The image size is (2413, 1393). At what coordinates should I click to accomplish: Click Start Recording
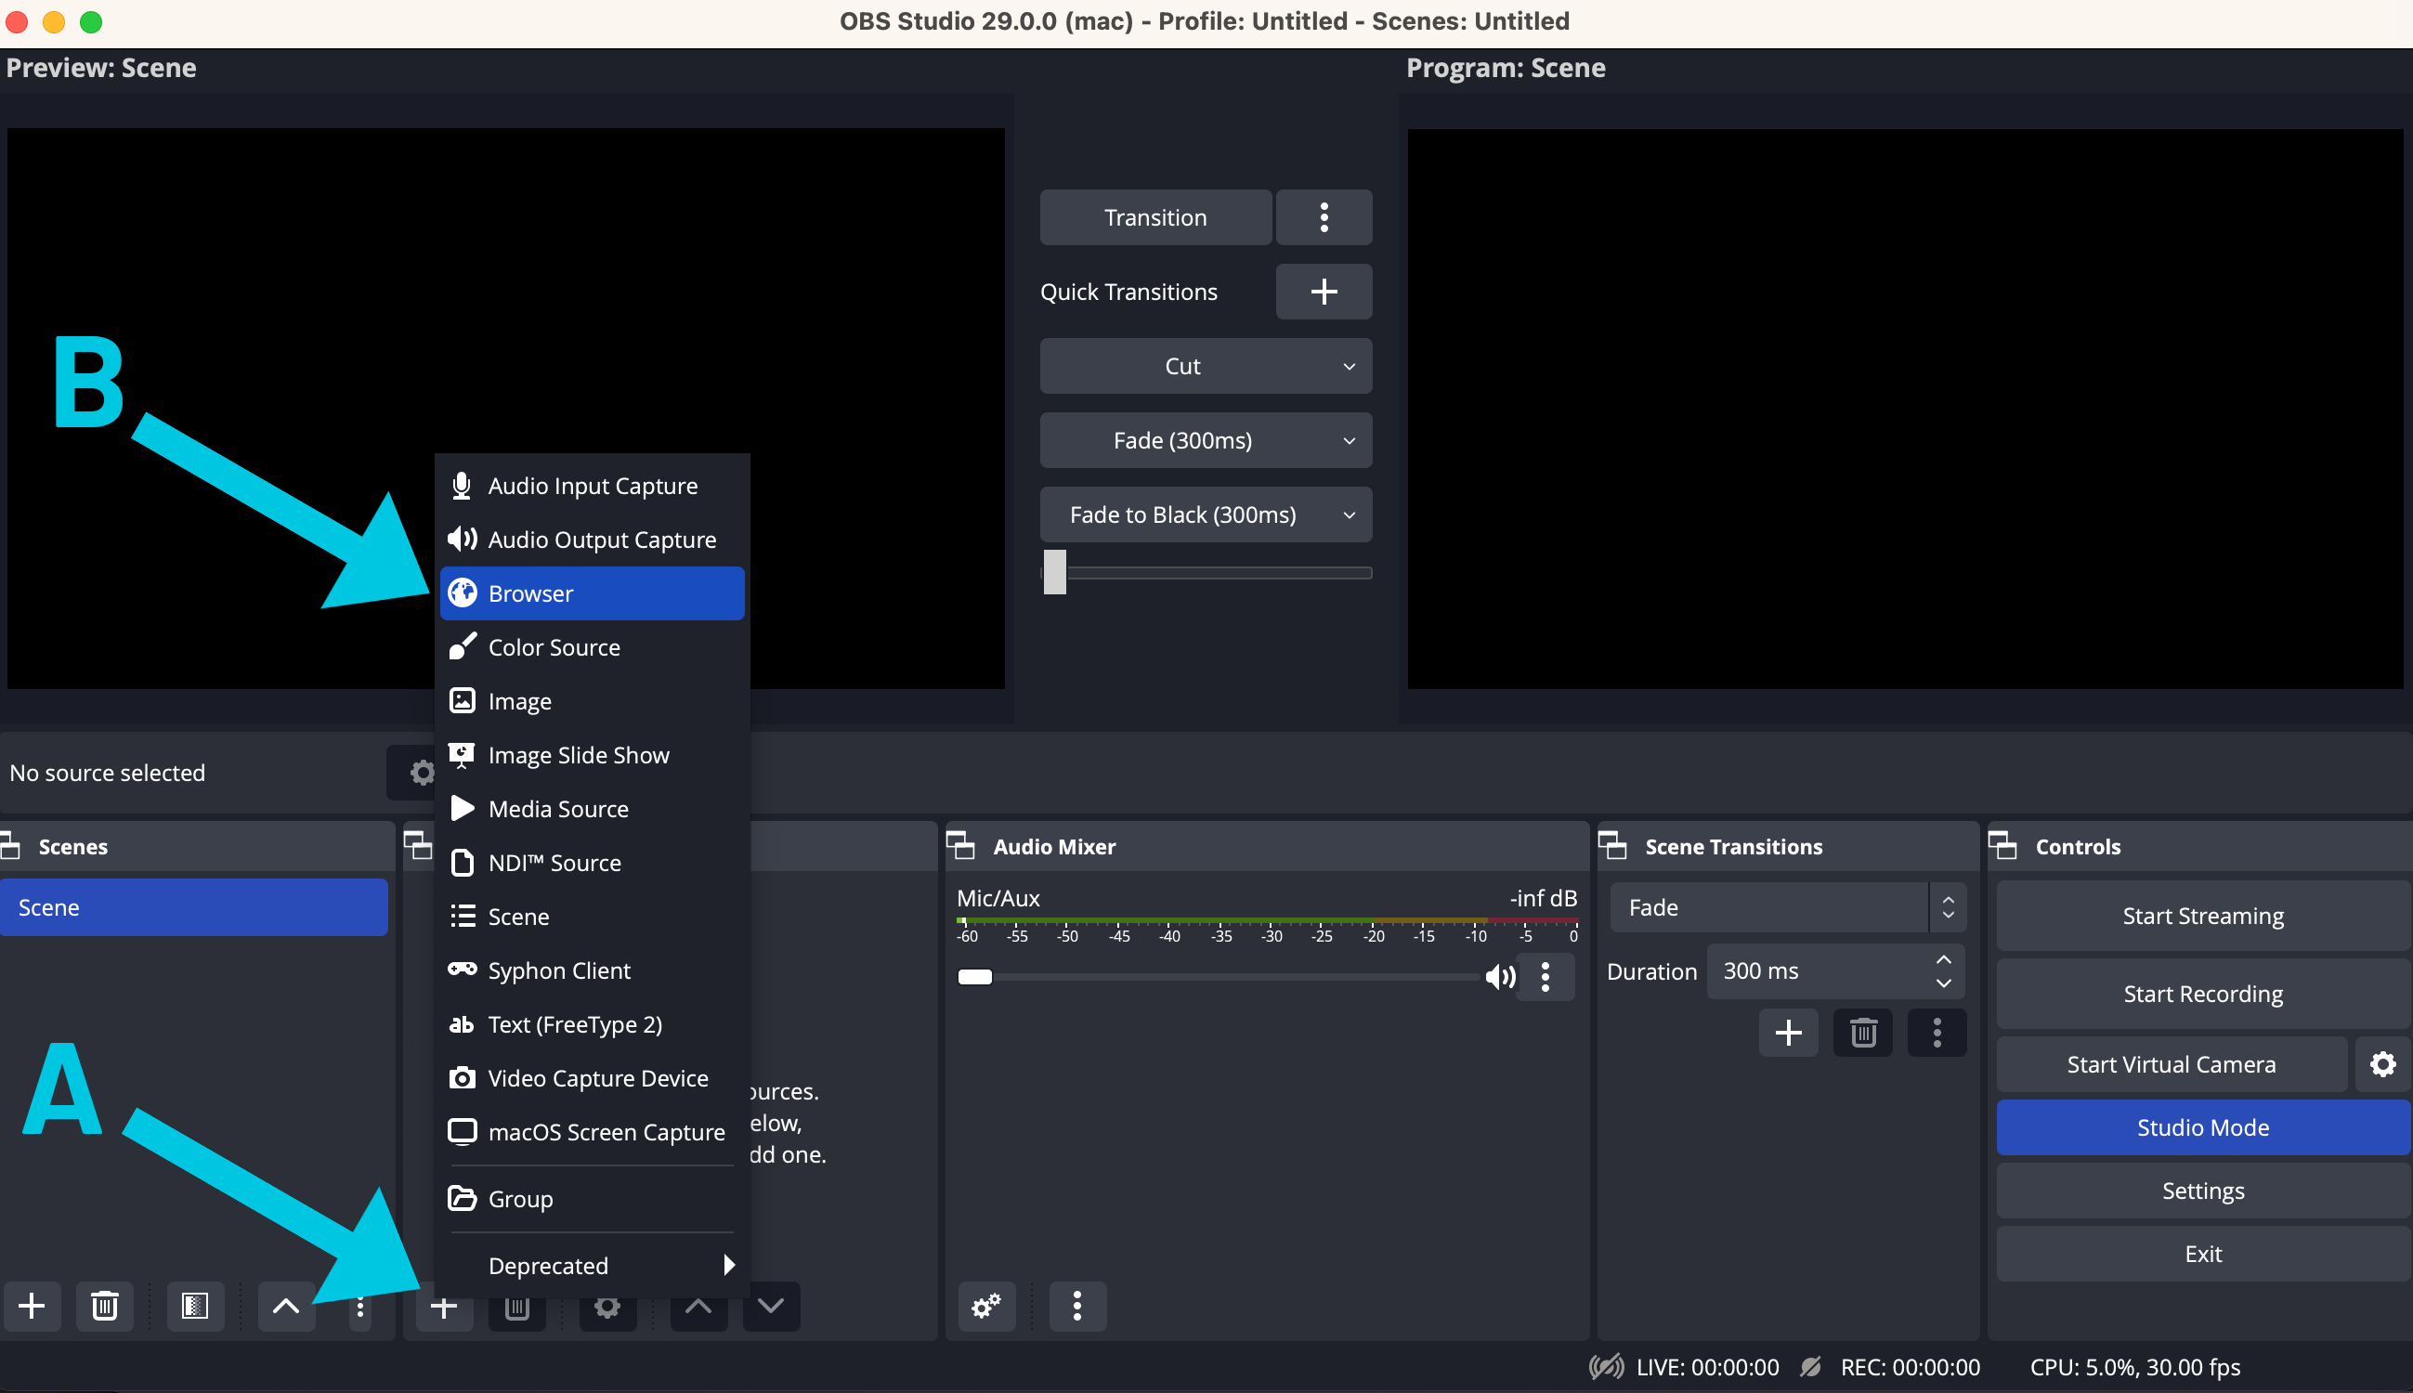click(2202, 994)
